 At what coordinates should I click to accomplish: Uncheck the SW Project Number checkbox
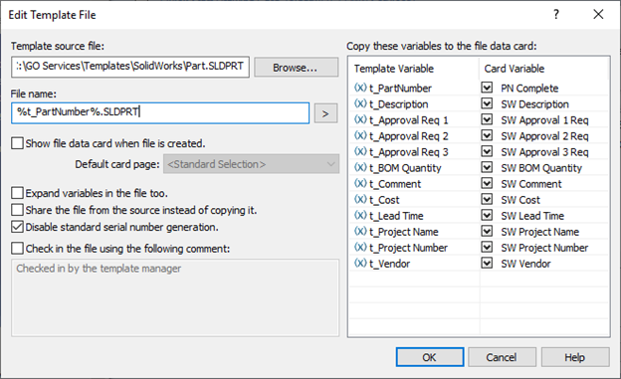point(487,247)
